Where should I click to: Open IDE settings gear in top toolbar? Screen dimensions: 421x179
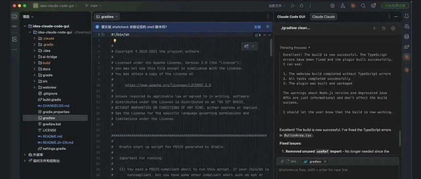(373, 6)
